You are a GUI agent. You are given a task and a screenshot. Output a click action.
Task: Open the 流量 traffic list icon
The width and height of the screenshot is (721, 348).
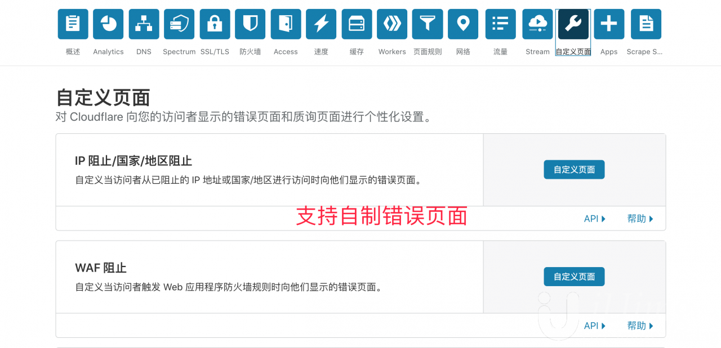500,24
